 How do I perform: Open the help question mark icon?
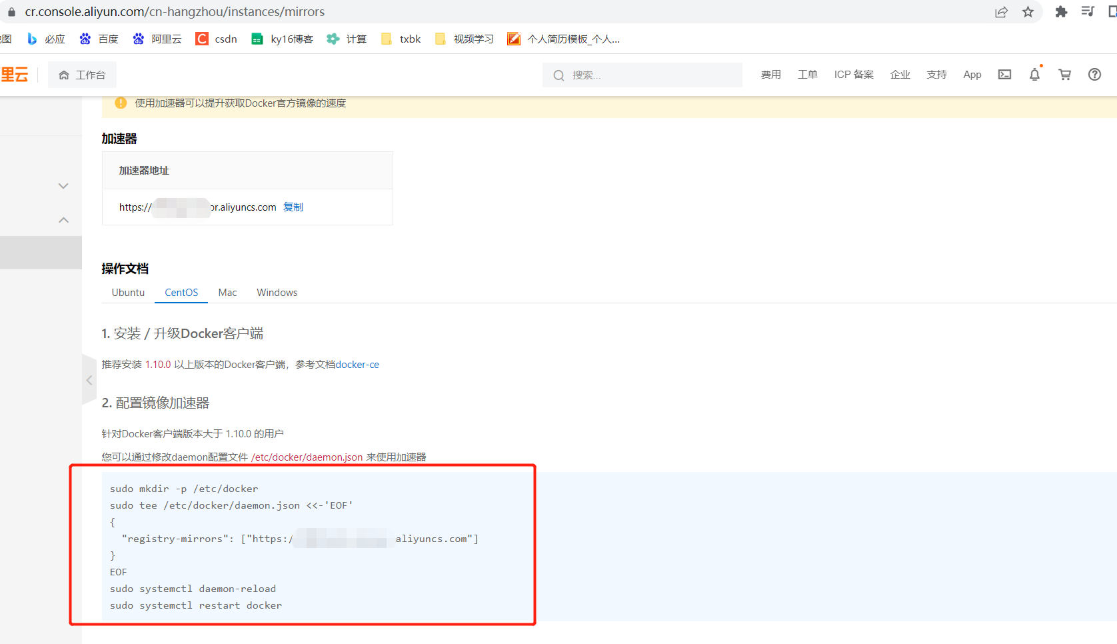1094,75
